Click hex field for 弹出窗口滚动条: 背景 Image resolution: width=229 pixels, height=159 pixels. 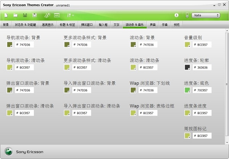coord(24,90)
